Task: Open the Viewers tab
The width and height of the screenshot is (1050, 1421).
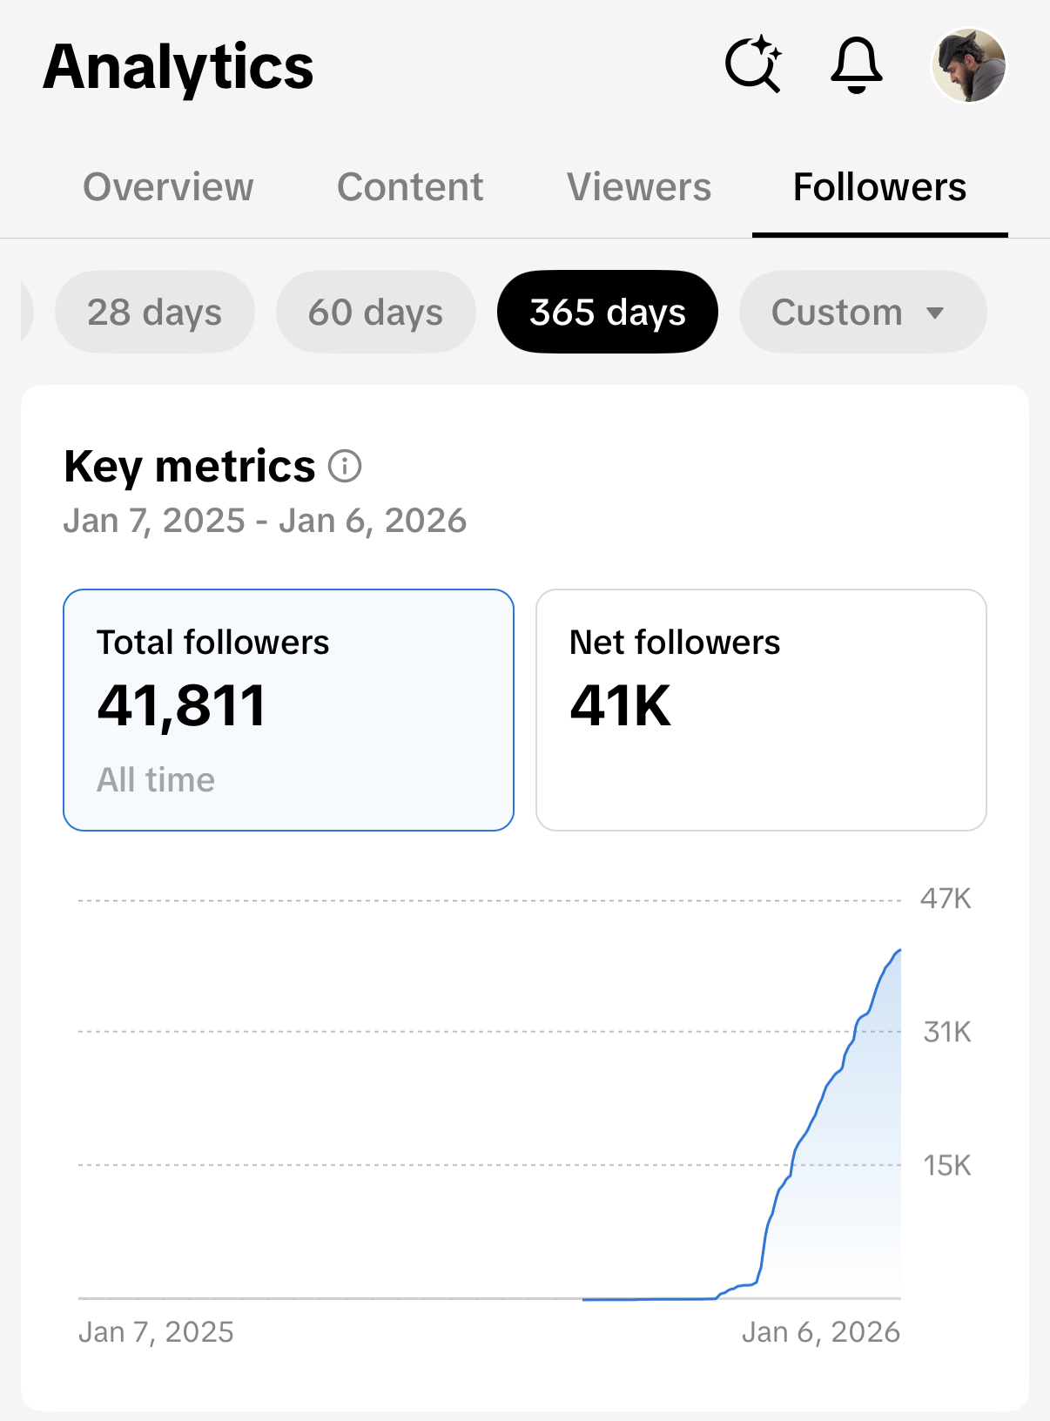Action: click(x=639, y=187)
